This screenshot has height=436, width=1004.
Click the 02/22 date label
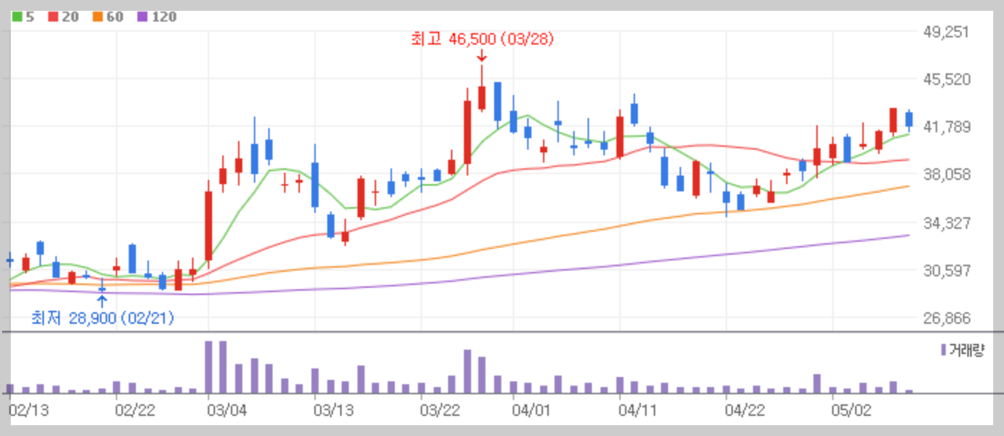(134, 410)
